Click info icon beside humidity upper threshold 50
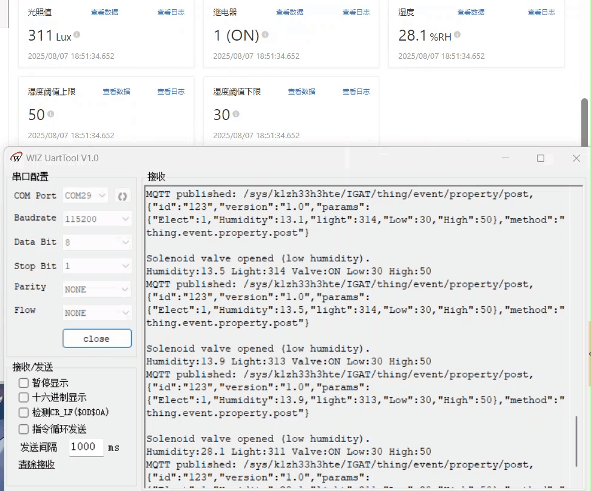The height and width of the screenshot is (491, 591). click(51, 114)
